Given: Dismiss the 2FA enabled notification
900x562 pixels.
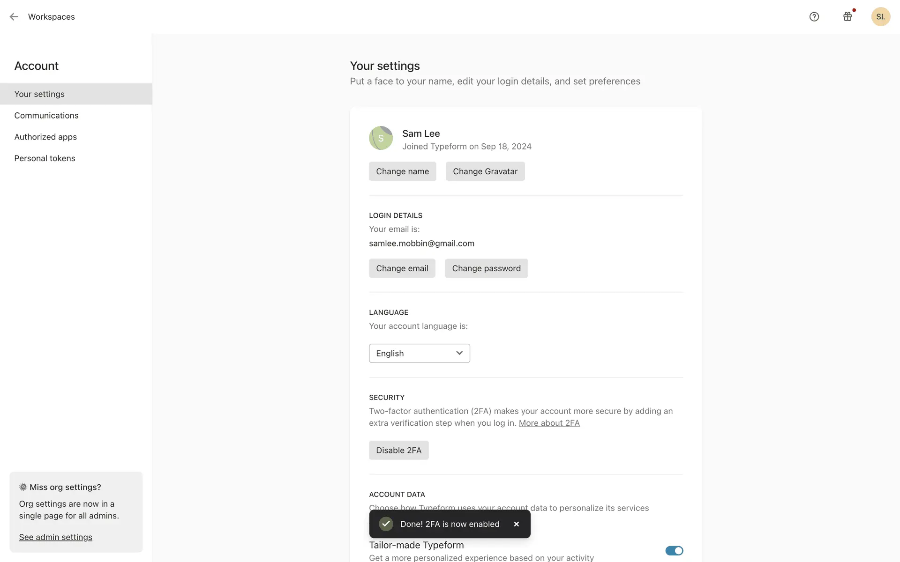Looking at the screenshot, I should tap(516, 524).
